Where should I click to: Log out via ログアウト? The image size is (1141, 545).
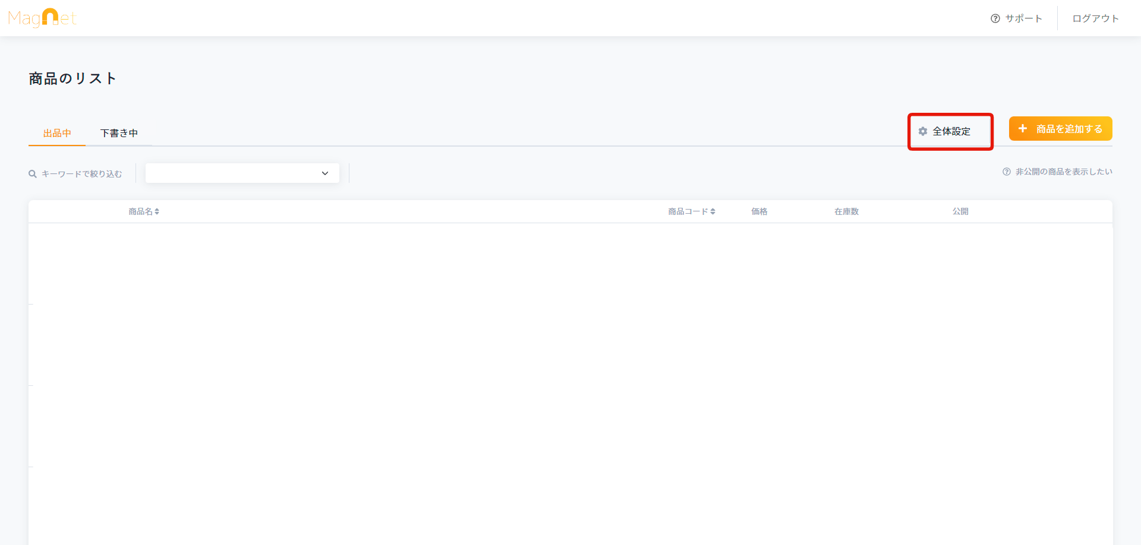point(1095,18)
